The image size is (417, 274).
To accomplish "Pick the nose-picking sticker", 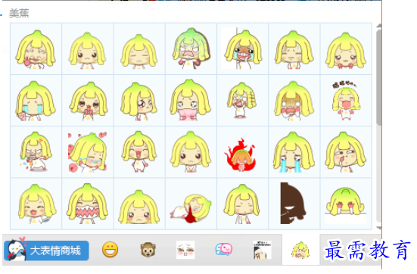I will click(x=346, y=152).
